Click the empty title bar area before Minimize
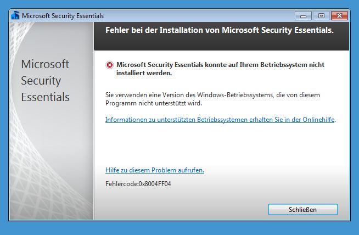This screenshot has height=235, width=359. [x=198, y=15]
